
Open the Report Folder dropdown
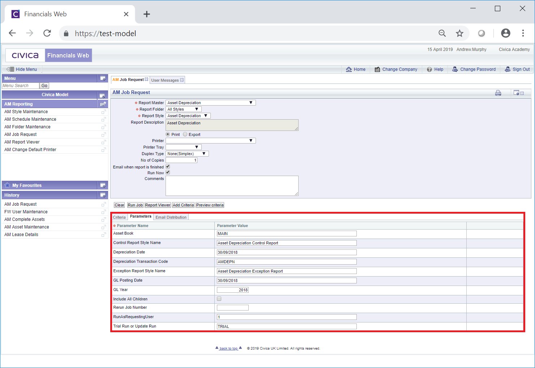[x=184, y=109]
